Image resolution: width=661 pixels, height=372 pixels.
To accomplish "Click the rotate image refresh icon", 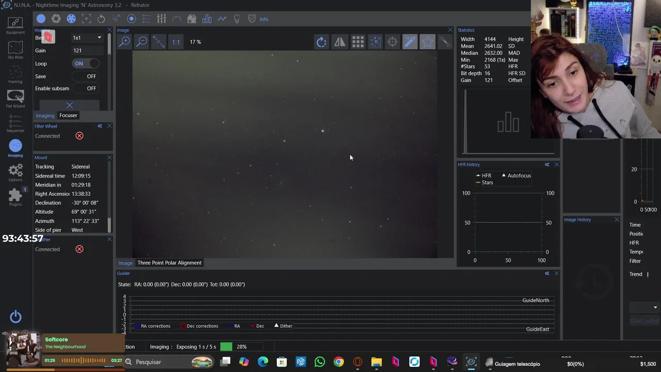I will click(x=321, y=42).
